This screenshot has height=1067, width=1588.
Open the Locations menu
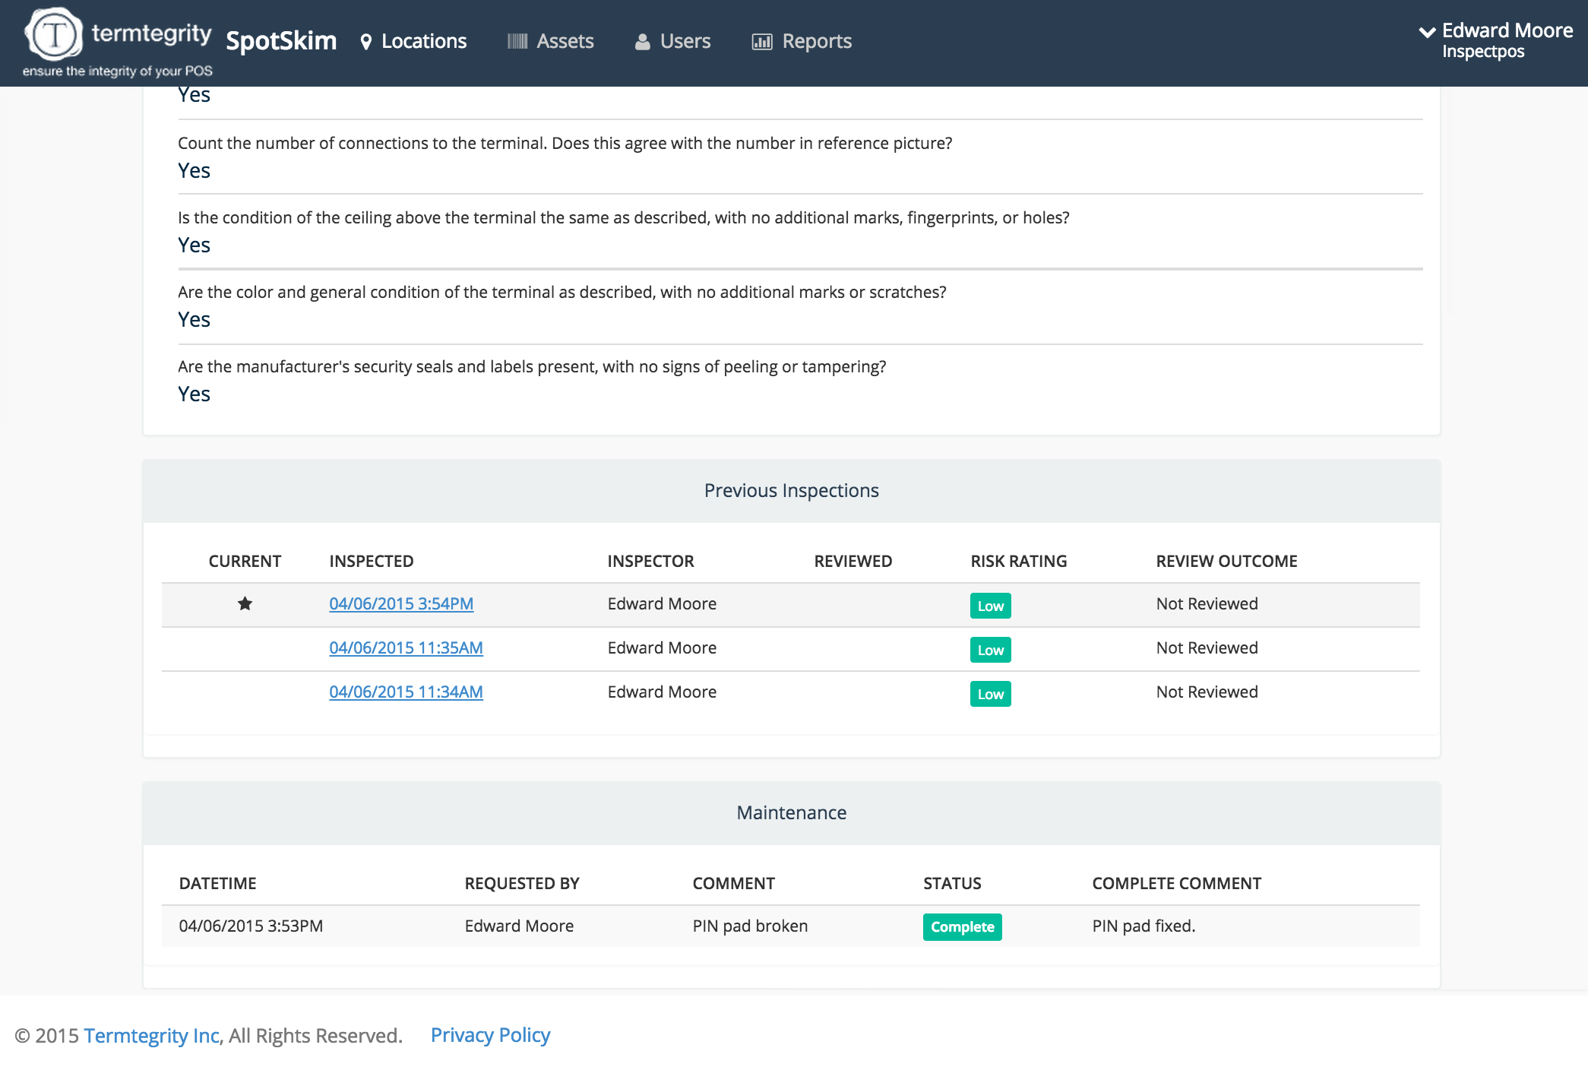tap(413, 41)
